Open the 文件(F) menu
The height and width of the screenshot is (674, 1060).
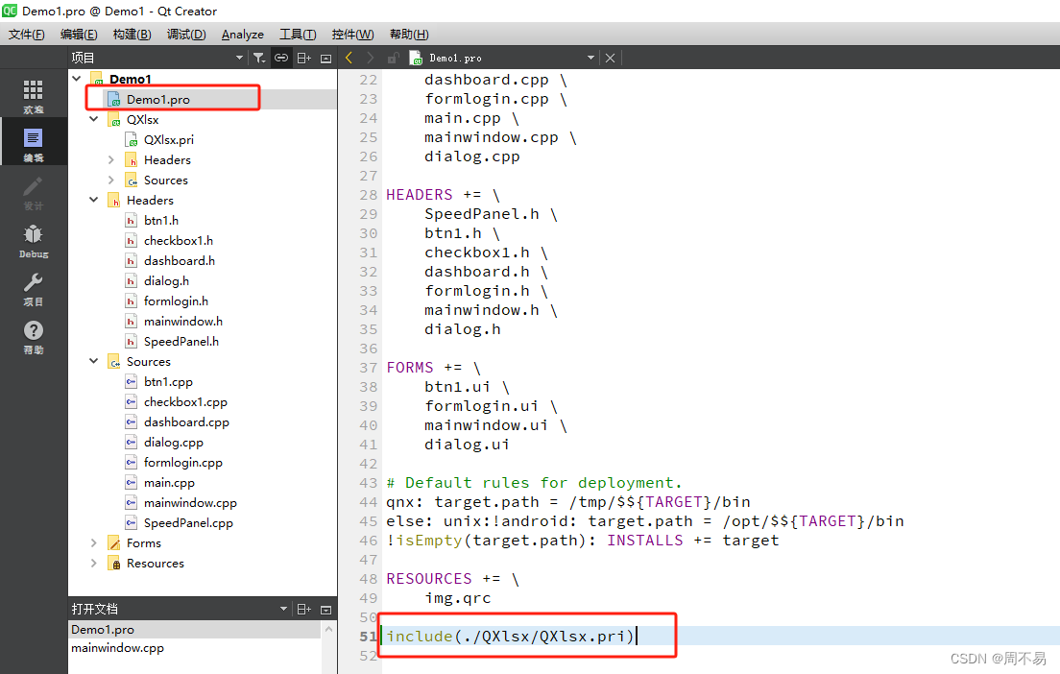point(26,35)
